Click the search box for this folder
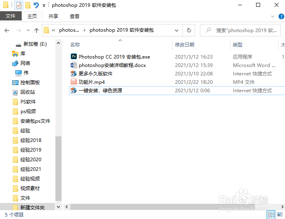 240,30
